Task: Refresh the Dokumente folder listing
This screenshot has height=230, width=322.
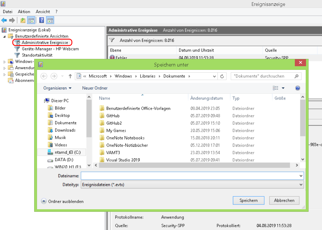Action: pyautogui.click(x=222, y=76)
